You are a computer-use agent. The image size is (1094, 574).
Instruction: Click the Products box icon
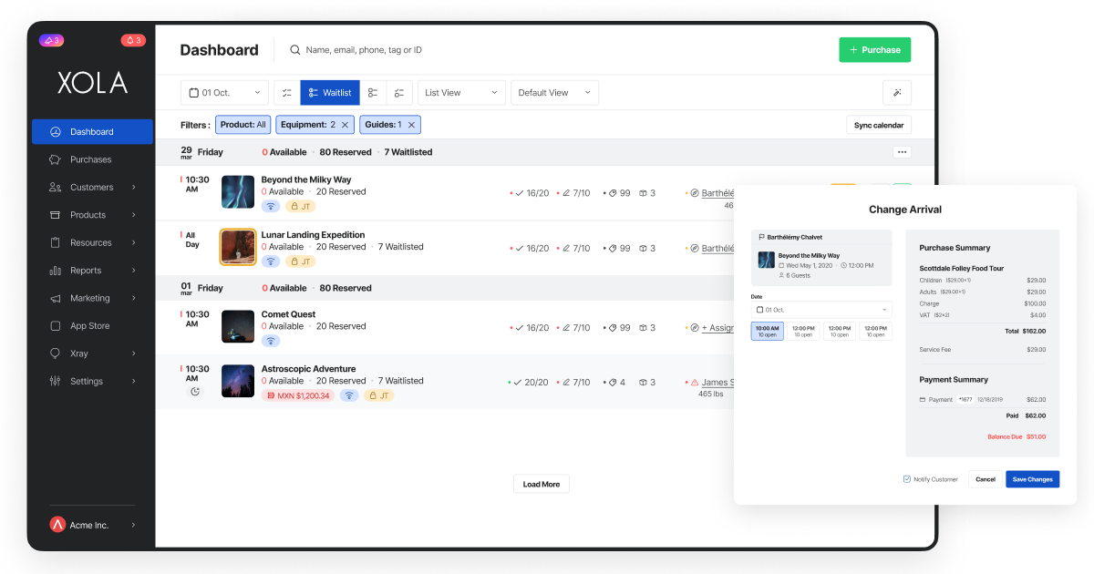(55, 215)
